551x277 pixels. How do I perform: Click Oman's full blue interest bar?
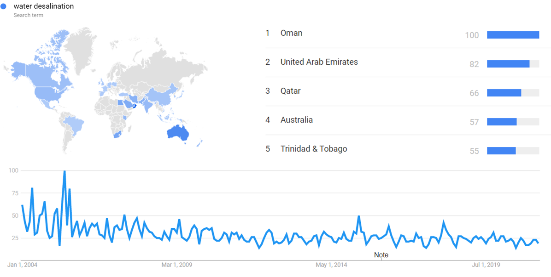[x=513, y=35]
